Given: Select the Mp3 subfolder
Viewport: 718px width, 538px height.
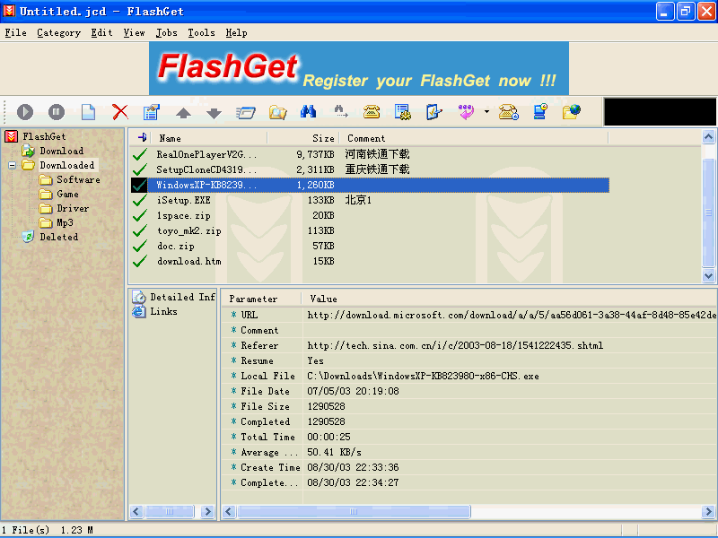Looking at the screenshot, I should click(x=65, y=222).
